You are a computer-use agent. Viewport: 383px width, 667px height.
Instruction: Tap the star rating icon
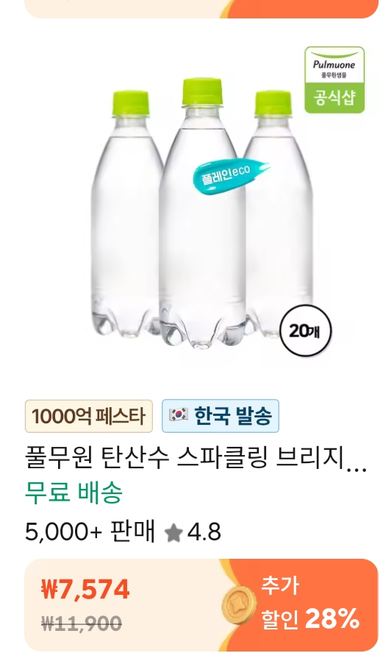(x=173, y=532)
